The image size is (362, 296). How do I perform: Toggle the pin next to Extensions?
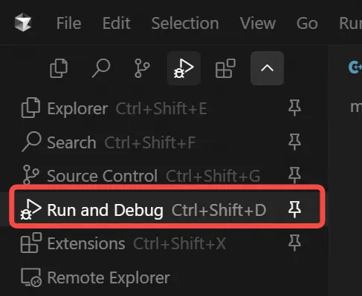[294, 243]
